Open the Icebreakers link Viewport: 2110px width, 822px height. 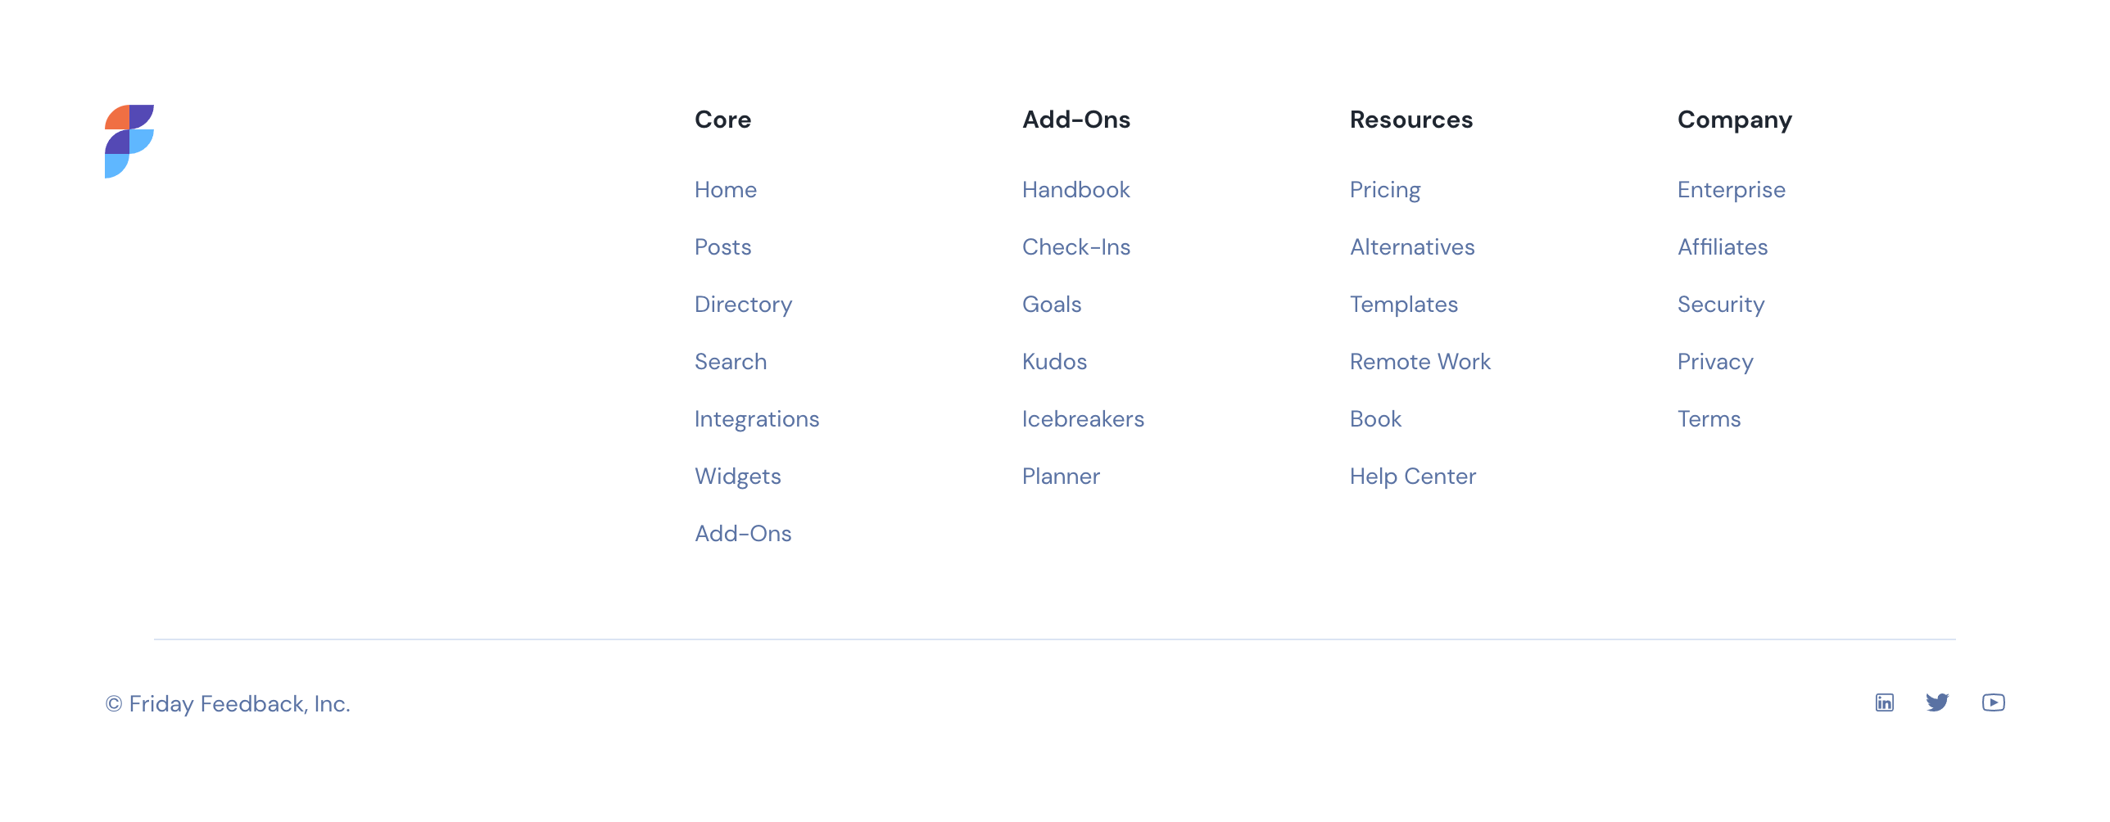(1083, 419)
